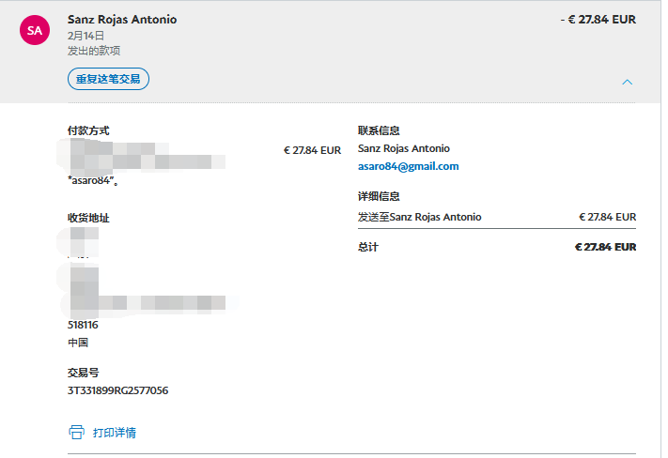The image size is (668, 458).
Task: Click the 打印详情 link
Action: (x=115, y=433)
